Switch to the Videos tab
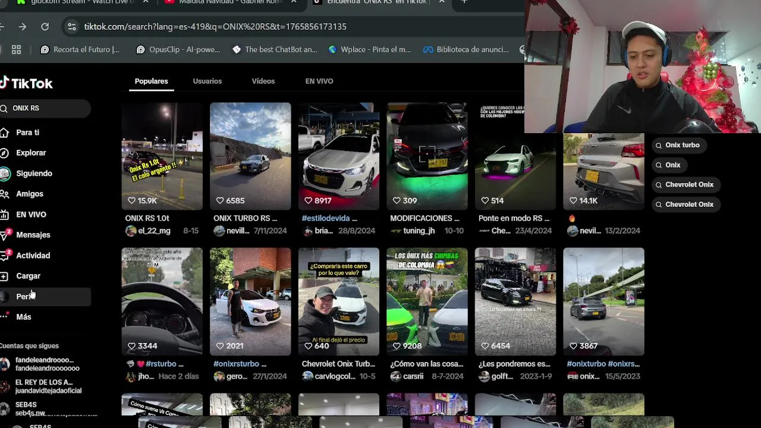 tap(263, 81)
